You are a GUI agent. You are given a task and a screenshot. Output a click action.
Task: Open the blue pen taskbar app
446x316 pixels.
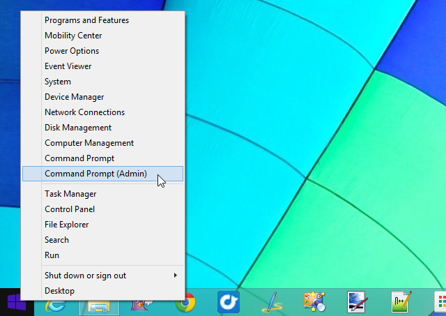coord(272,302)
